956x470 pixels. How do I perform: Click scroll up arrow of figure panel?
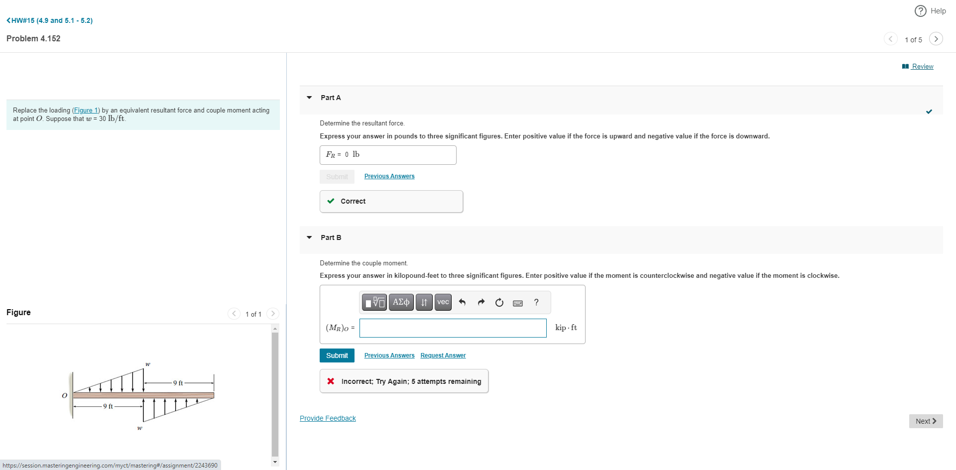(x=275, y=329)
